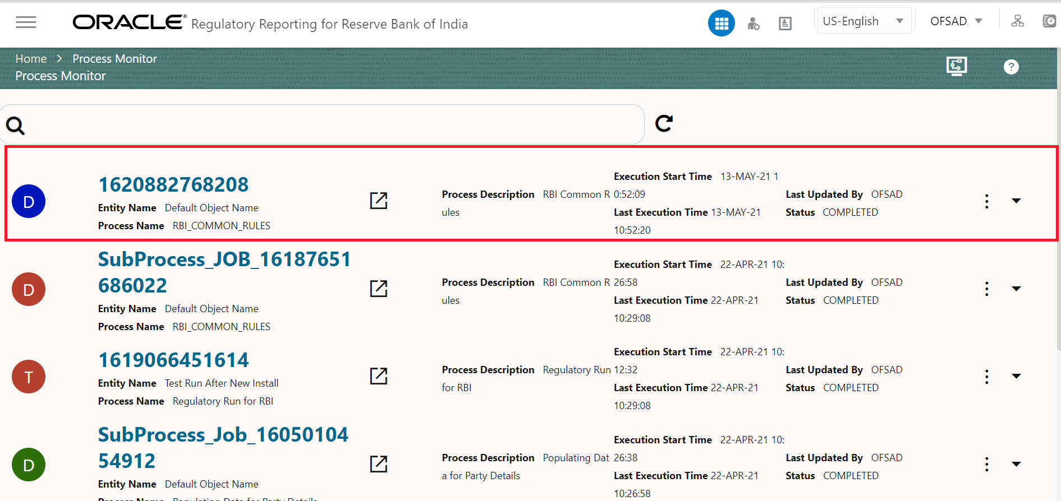Open external view icon for SubProcess_Job_1605010454912

pos(379,464)
